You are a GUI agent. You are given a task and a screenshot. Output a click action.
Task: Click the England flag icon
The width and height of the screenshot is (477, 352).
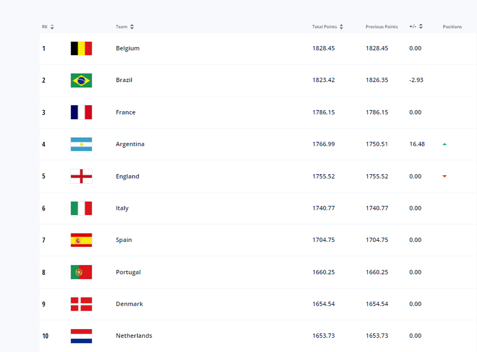[x=81, y=176]
